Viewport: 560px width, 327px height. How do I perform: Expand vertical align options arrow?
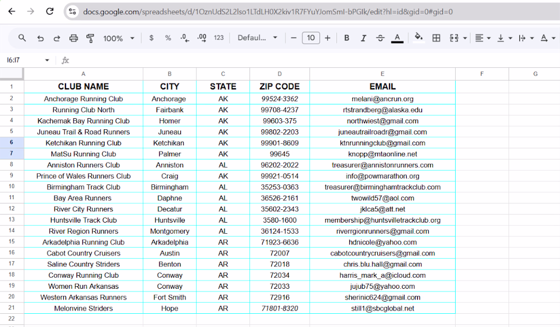[510, 38]
